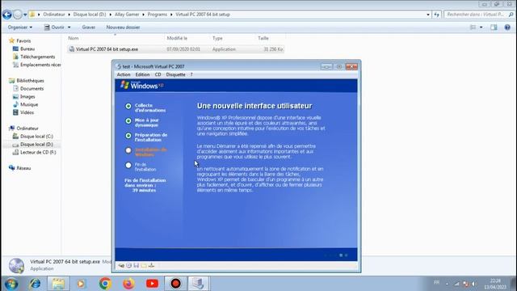Launch Internet Explorer from taskbar
The width and height of the screenshot is (517, 291).
tap(35, 284)
